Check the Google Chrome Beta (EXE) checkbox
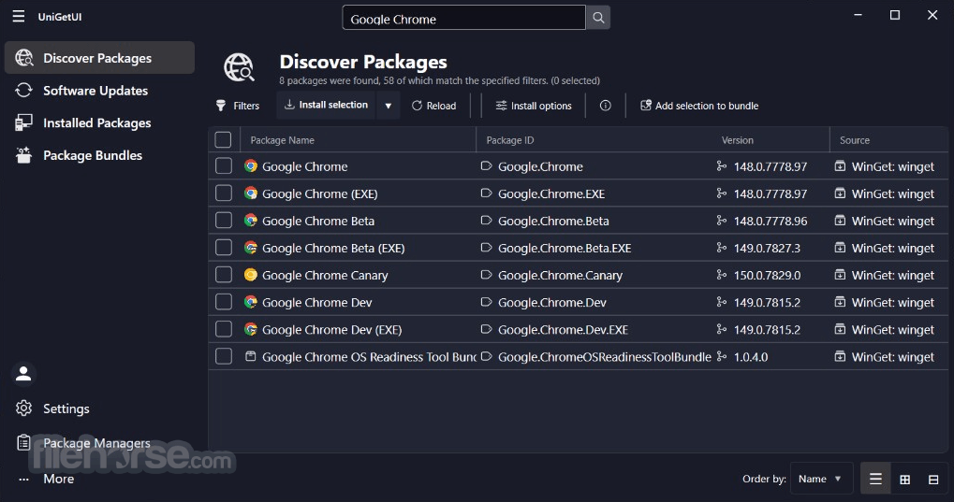 click(x=224, y=248)
